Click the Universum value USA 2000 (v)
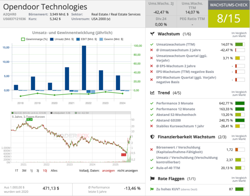250x196 pixels. tap(101, 19)
